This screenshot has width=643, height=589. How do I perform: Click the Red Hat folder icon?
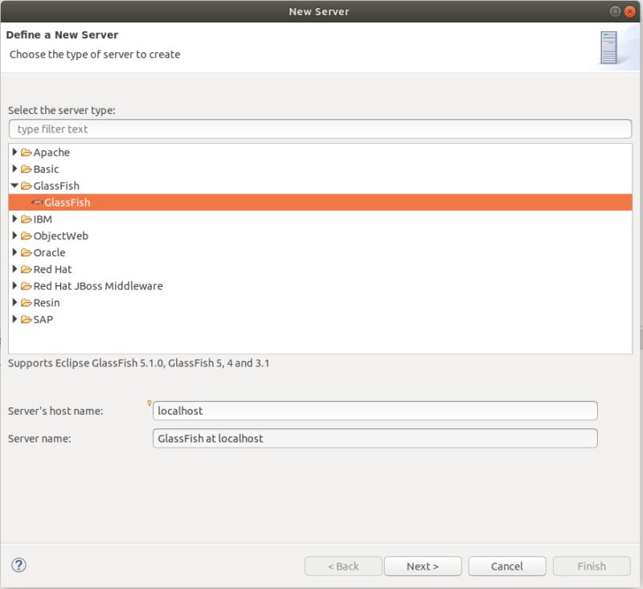pos(27,270)
